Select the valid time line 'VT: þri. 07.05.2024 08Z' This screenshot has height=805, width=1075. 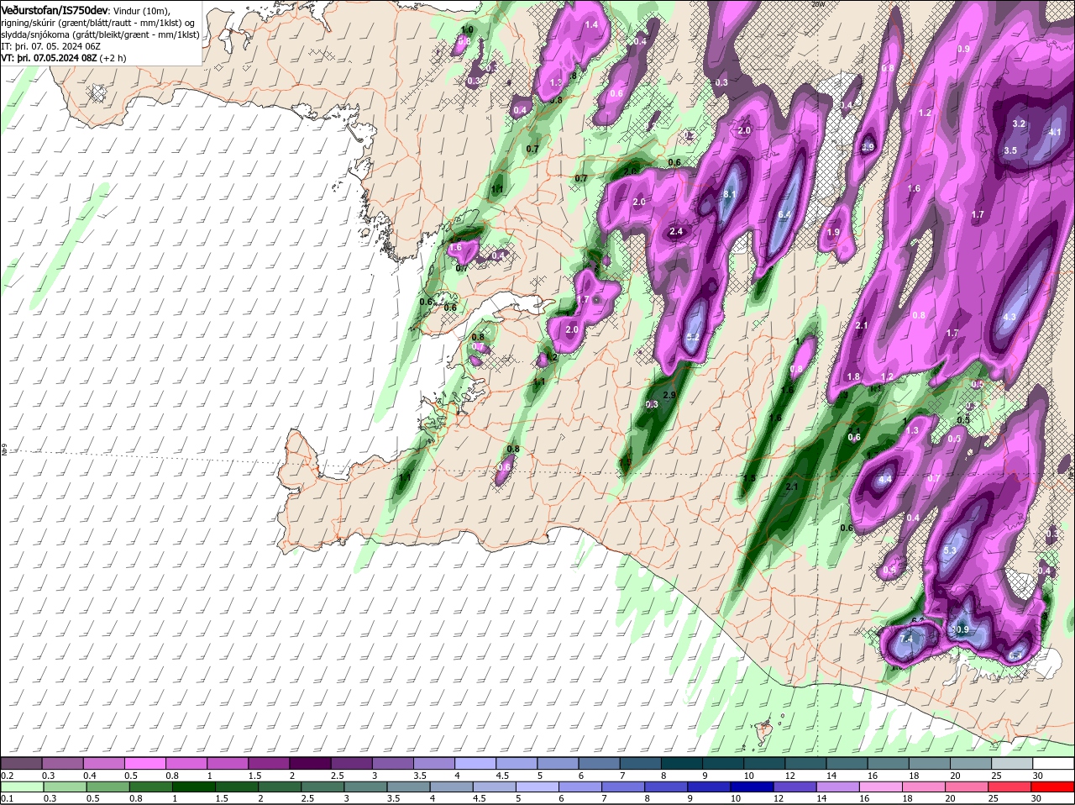tap(50, 58)
